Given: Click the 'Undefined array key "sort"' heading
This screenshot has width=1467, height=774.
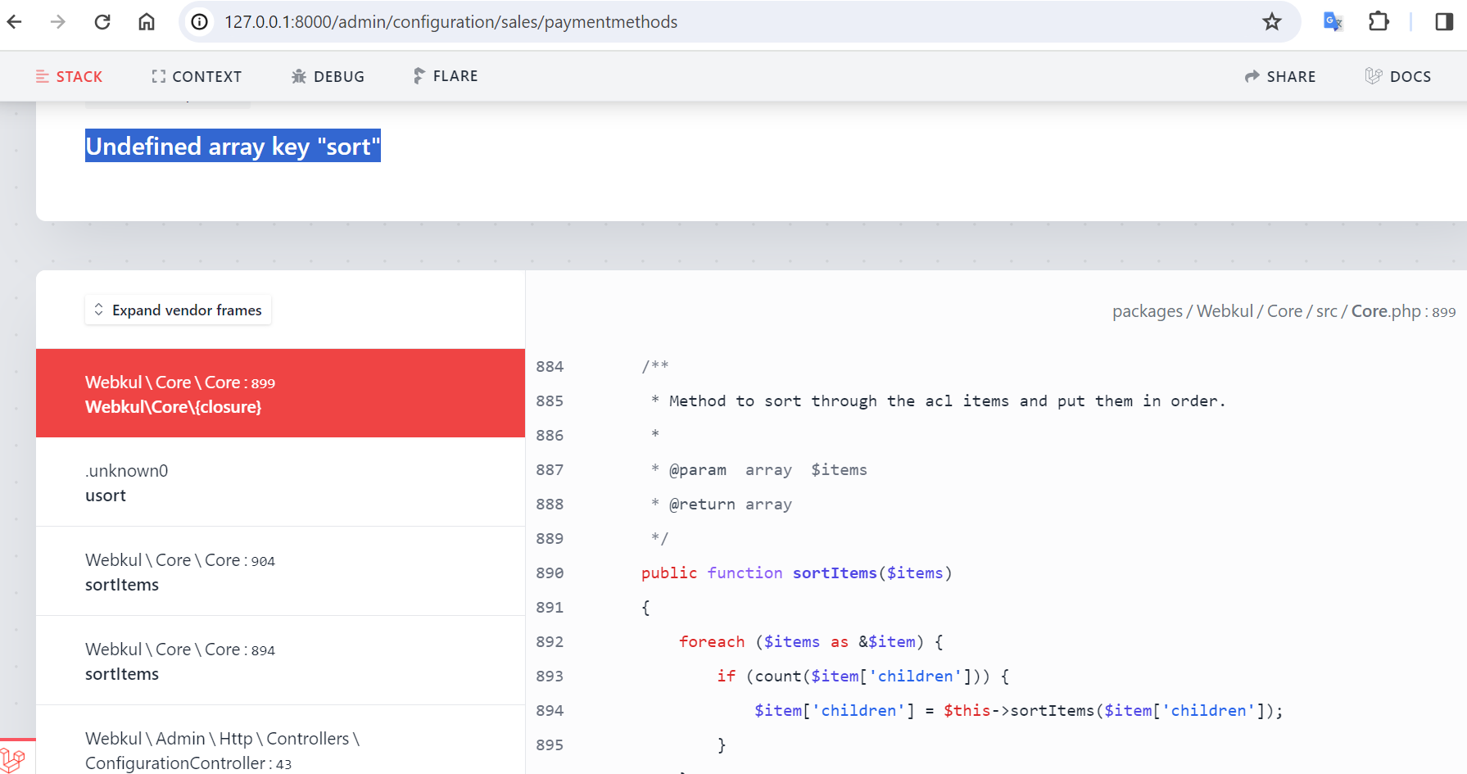Looking at the screenshot, I should coord(233,146).
